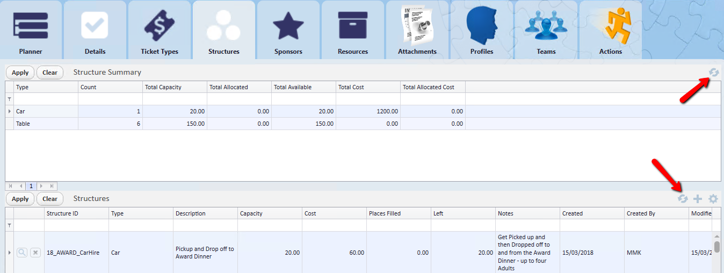Refresh the Structures grid
This screenshot has height=273, width=724.
pyautogui.click(x=683, y=199)
